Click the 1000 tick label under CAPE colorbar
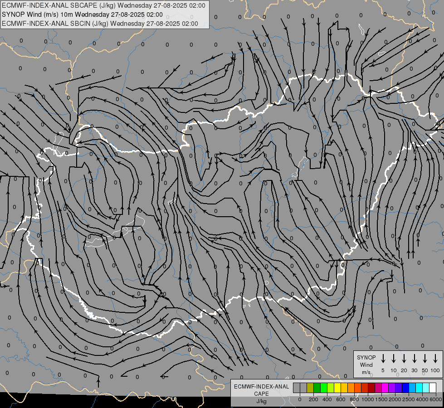 point(367,399)
